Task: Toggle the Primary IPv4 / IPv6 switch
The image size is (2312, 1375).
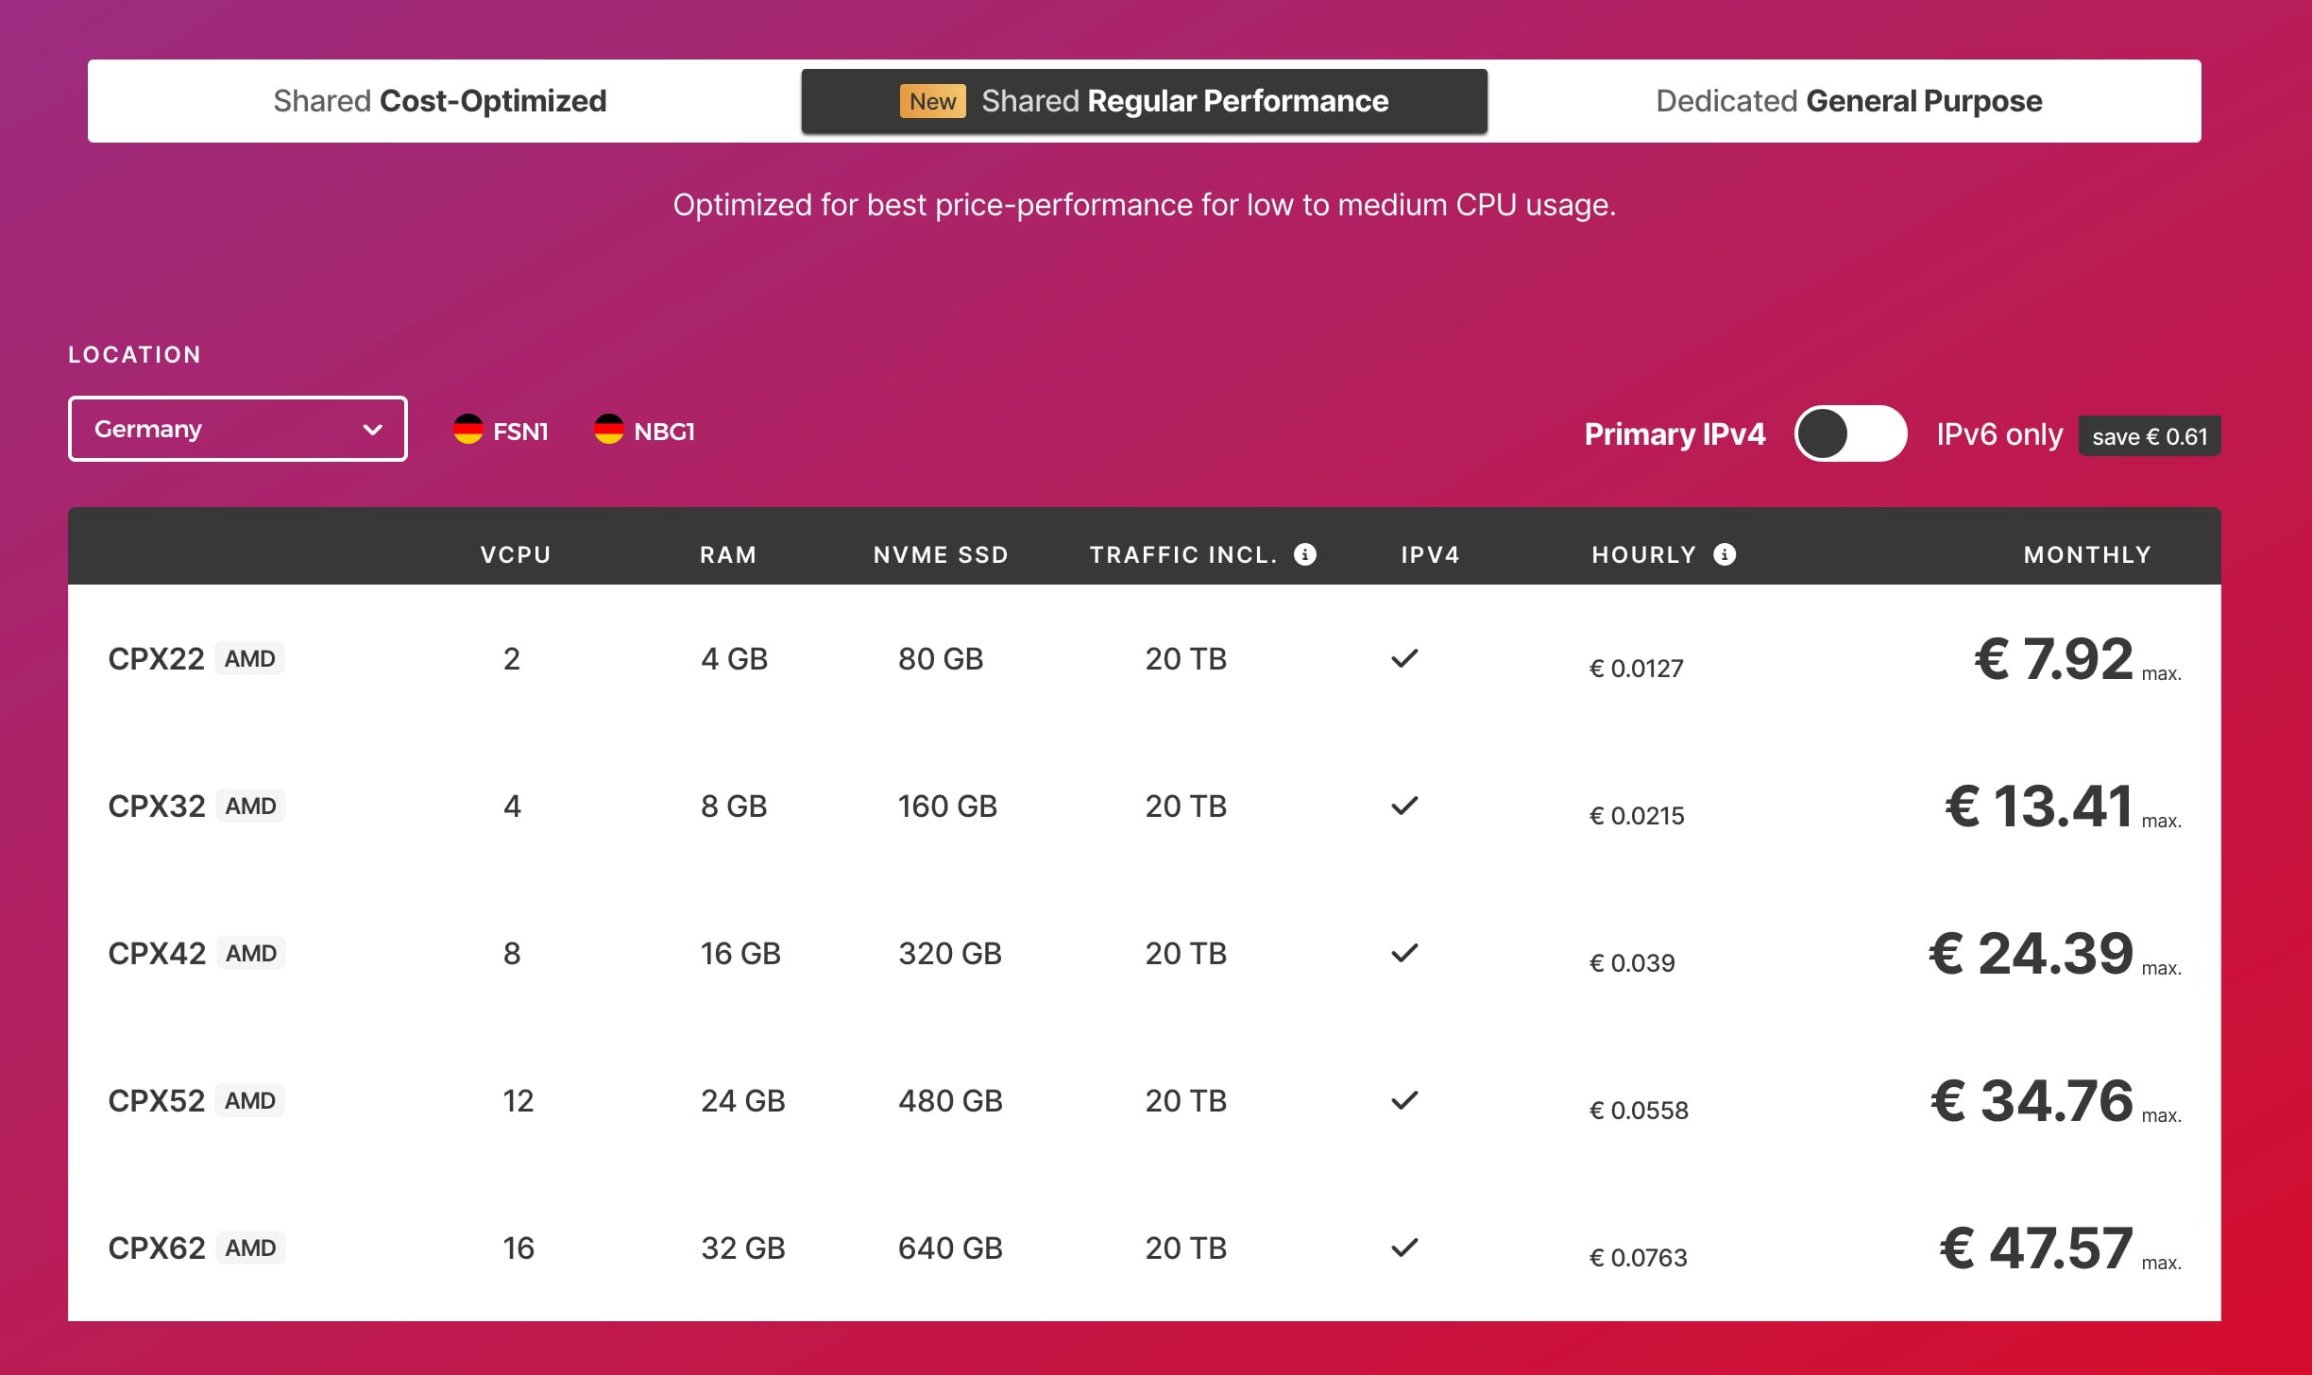Action: pyautogui.click(x=1850, y=433)
